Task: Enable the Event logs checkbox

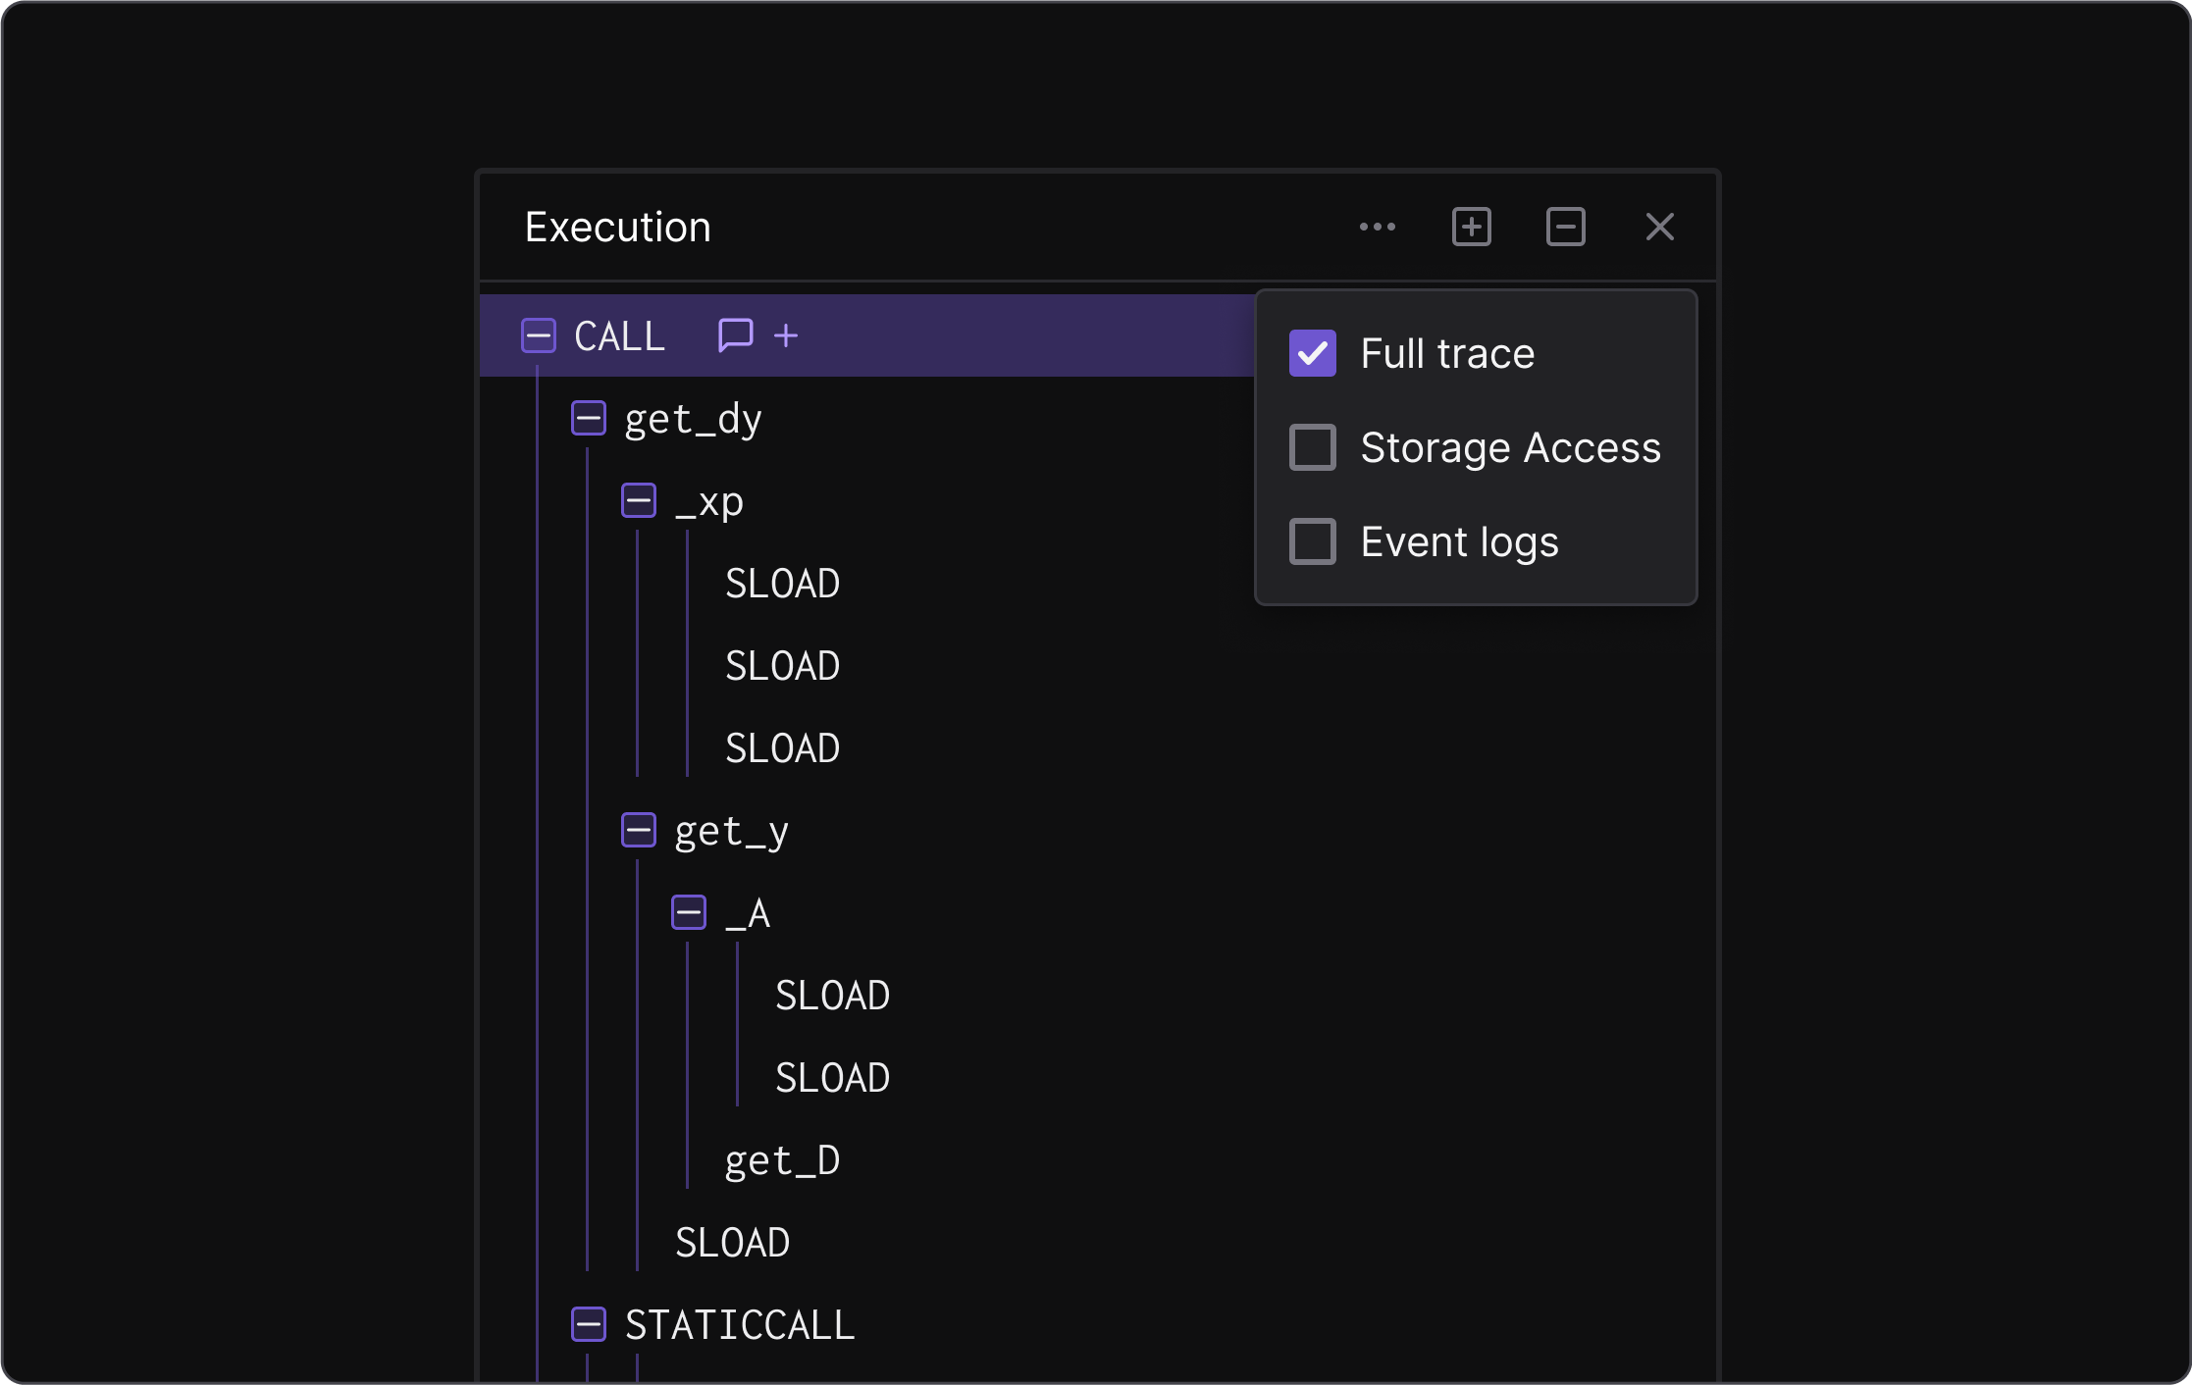Action: tap(1312, 541)
